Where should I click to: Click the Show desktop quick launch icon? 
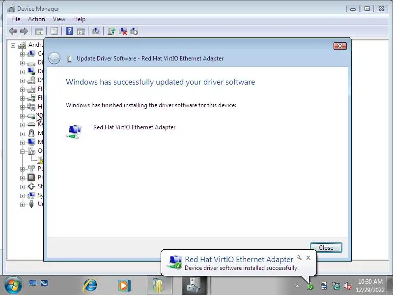click(x=33, y=283)
